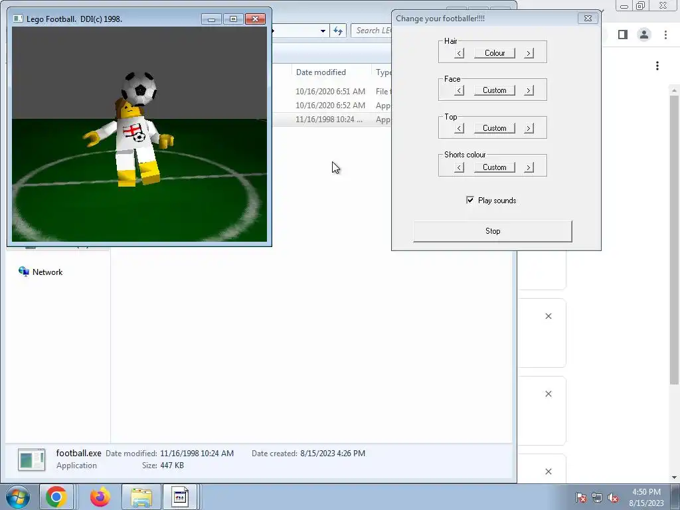This screenshot has width=680, height=510.
Task: Dismiss the first card with X in Chrome
Action: 549,316
